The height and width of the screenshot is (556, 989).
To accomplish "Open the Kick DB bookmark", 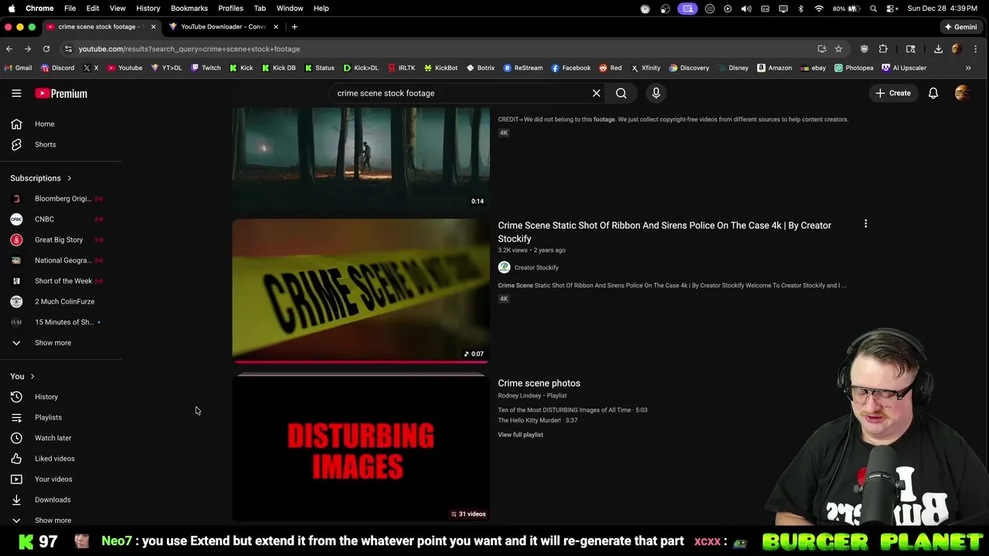I will point(279,68).
